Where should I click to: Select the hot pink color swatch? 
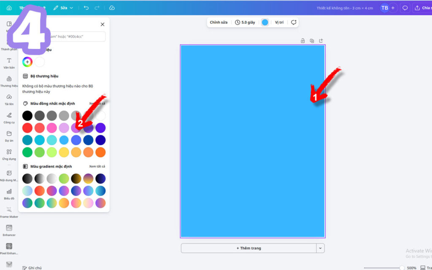(x=52, y=128)
